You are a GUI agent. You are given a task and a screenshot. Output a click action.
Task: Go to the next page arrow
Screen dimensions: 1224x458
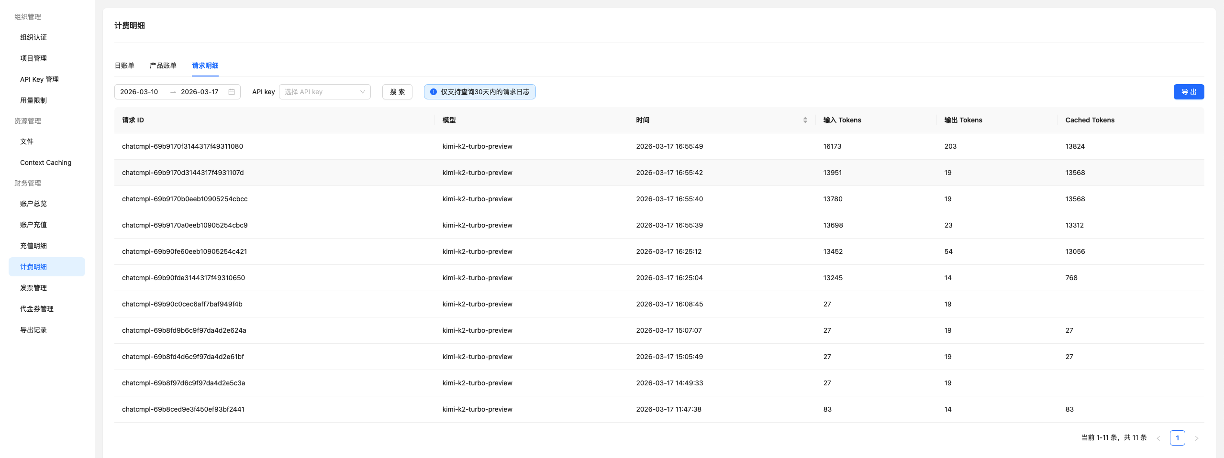[x=1197, y=438]
